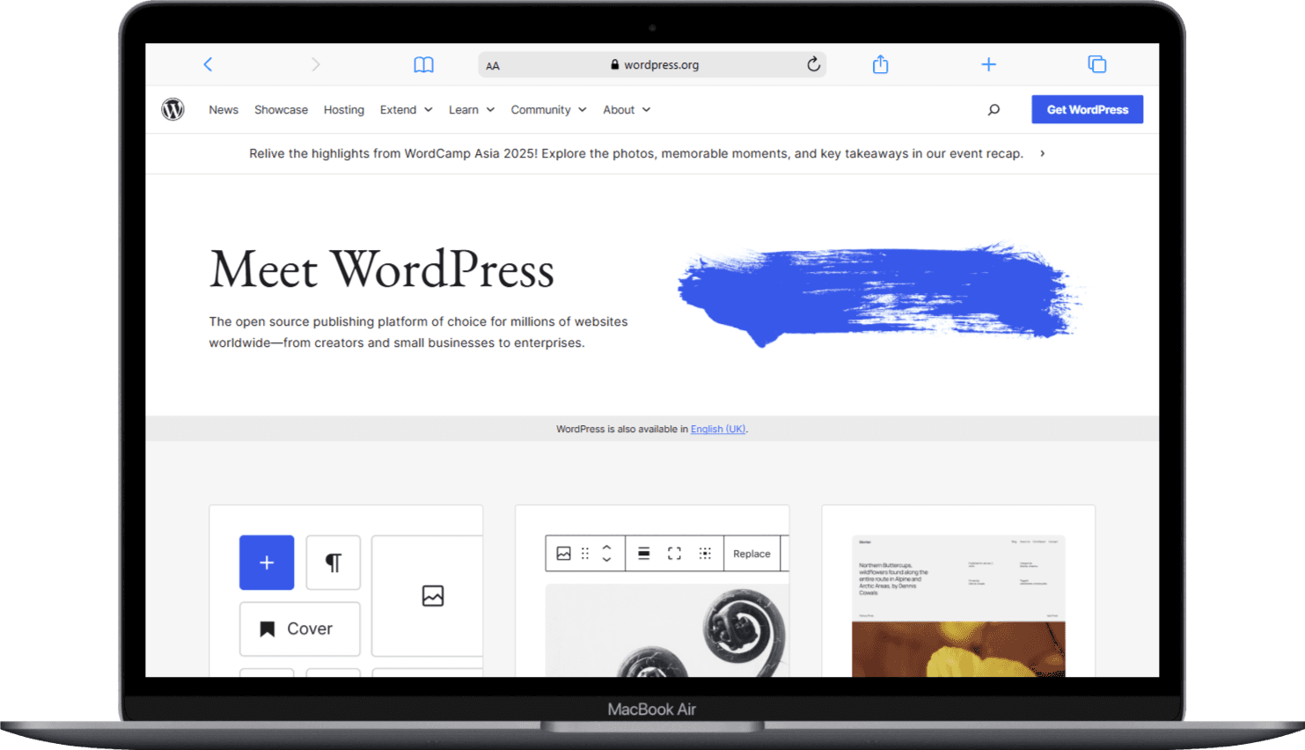Go back with Safari's back arrow
Image resolution: width=1305 pixels, height=750 pixels.
coord(208,64)
